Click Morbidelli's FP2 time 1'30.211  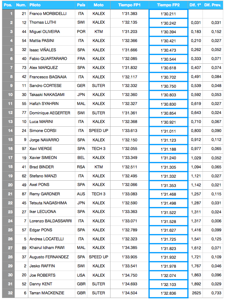(x=168, y=14)
